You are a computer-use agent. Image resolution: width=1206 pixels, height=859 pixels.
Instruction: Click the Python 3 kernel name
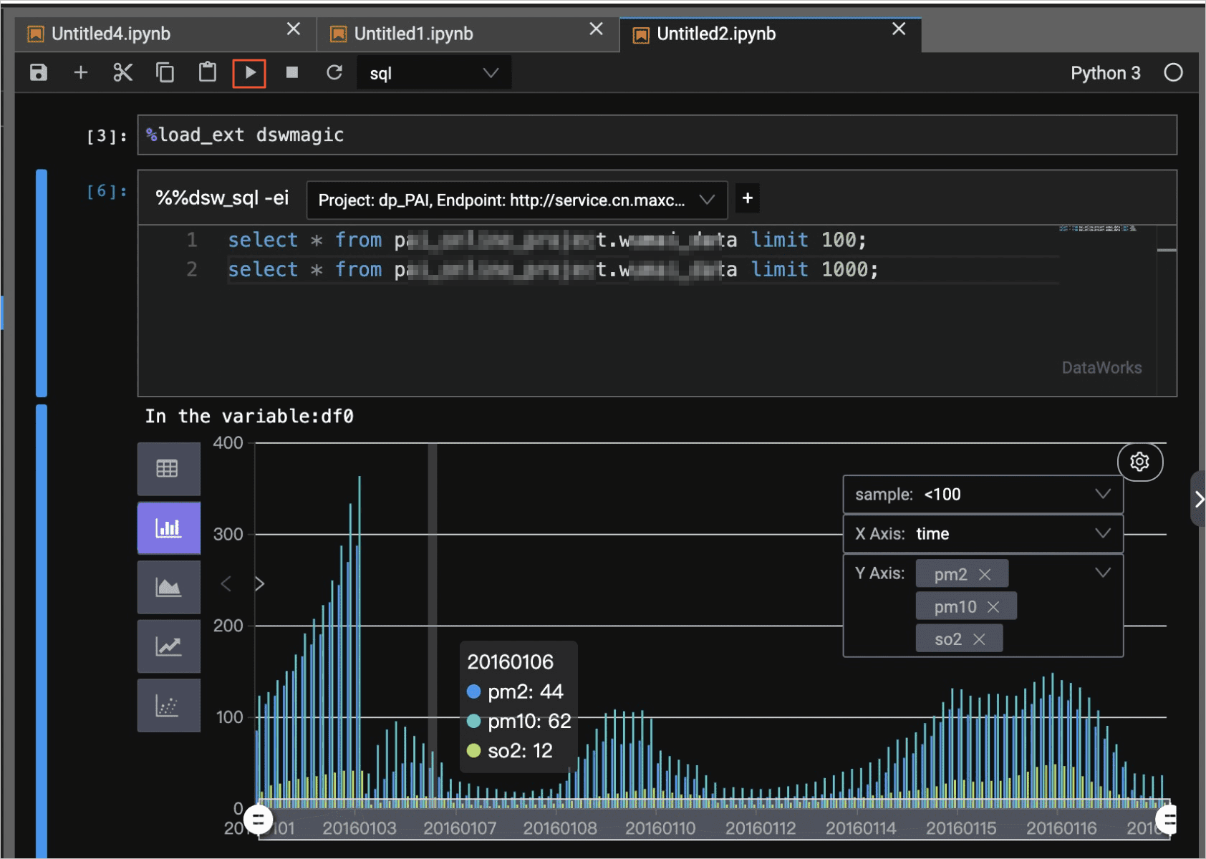click(1105, 73)
